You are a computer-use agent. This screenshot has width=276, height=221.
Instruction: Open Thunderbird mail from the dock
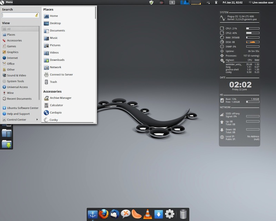point(114,213)
